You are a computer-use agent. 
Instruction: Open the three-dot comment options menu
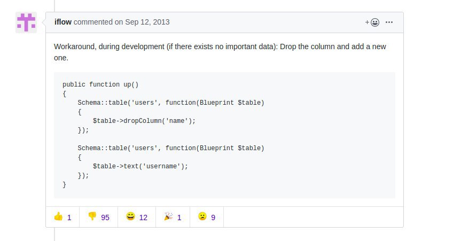point(389,22)
